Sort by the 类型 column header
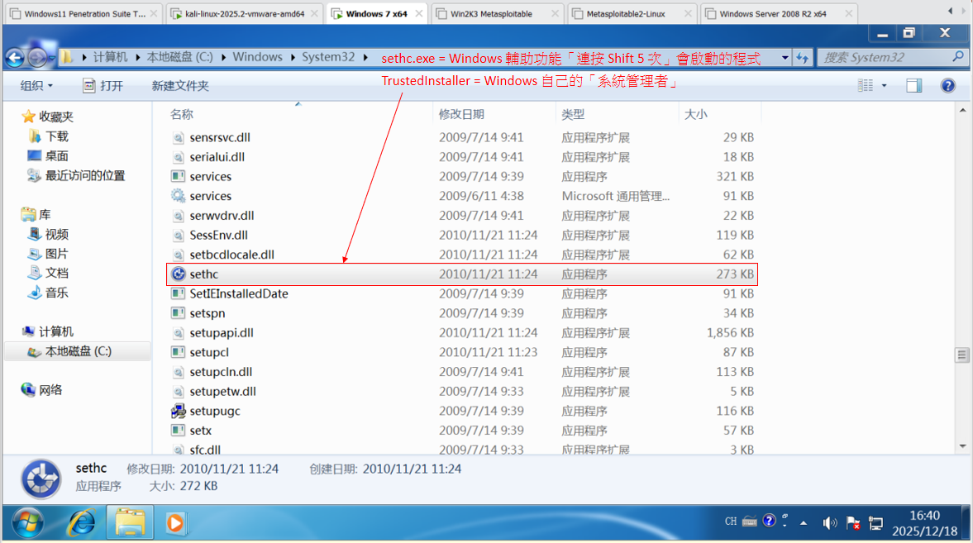Image resolution: width=973 pixels, height=543 pixels. (x=617, y=114)
